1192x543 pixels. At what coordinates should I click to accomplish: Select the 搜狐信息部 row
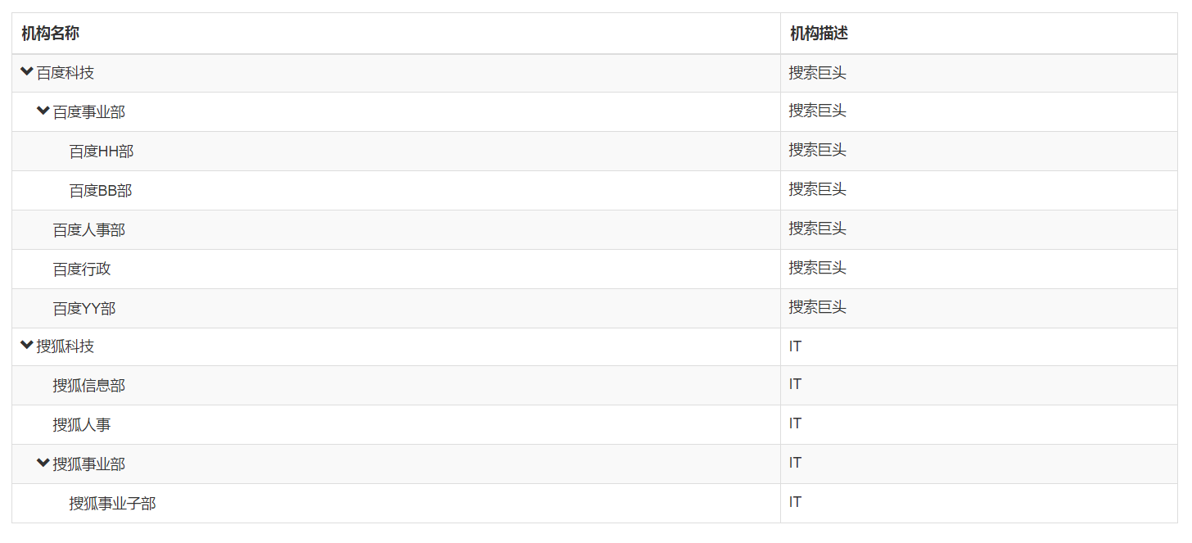[x=594, y=386]
